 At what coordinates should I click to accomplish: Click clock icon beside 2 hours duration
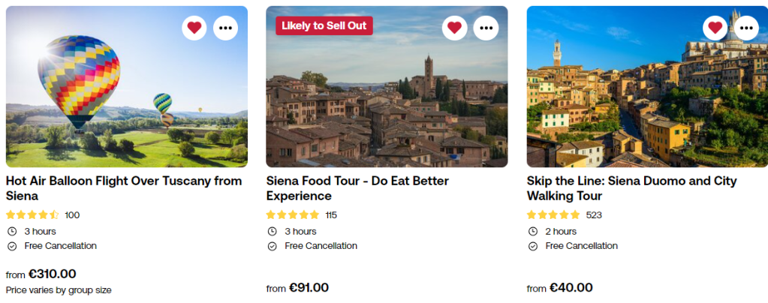[x=533, y=231]
